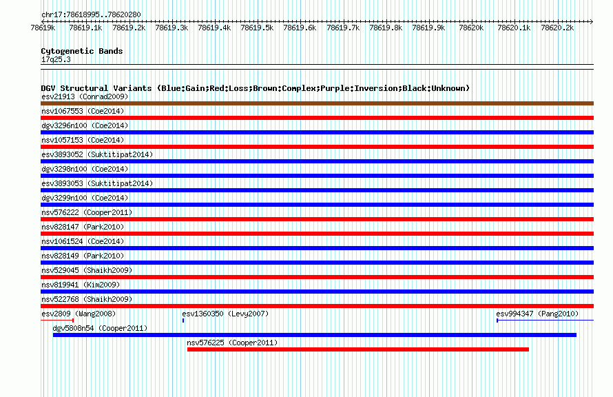
Task: Open the dgv3298n100 (Coe2014) label
Action: [x=85, y=169]
